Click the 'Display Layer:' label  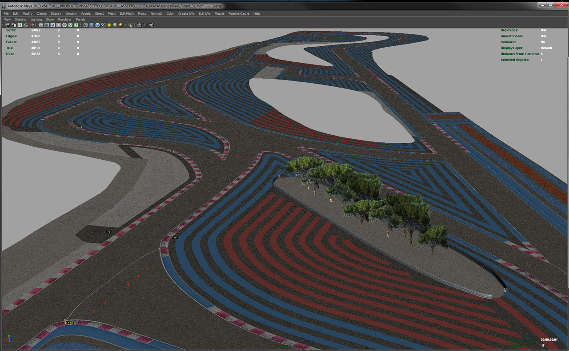(x=512, y=48)
